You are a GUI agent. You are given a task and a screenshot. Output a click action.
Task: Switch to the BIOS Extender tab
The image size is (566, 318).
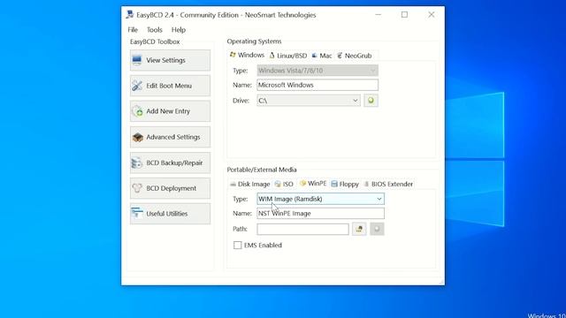[388, 184]
